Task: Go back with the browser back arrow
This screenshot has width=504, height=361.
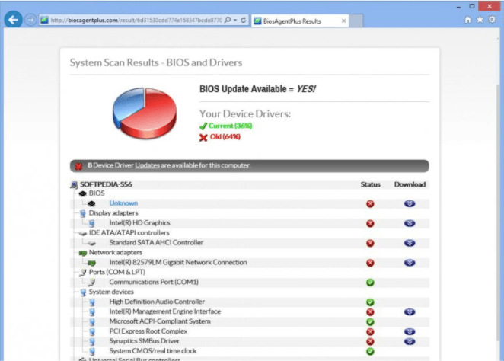Action: pos(13,20)
